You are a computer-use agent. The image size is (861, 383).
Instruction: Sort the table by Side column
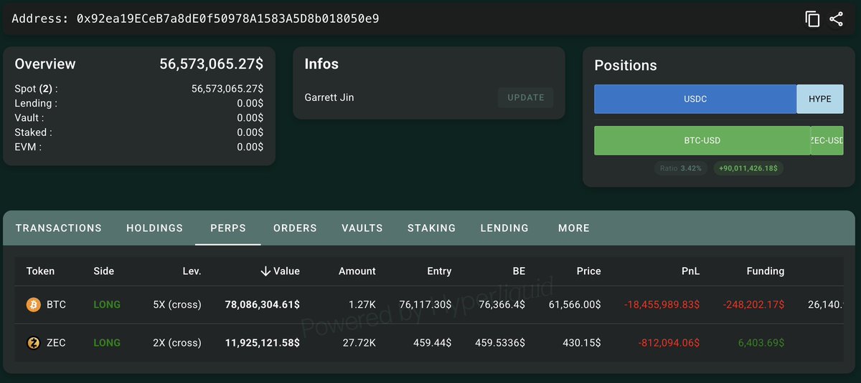pos(103,271)
